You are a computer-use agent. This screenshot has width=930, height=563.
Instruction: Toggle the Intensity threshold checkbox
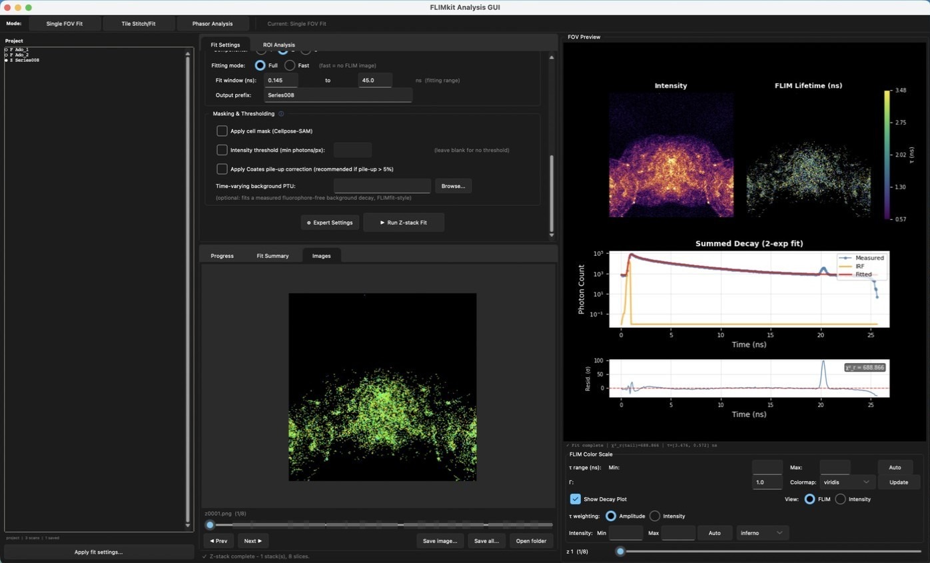(222, 150)
